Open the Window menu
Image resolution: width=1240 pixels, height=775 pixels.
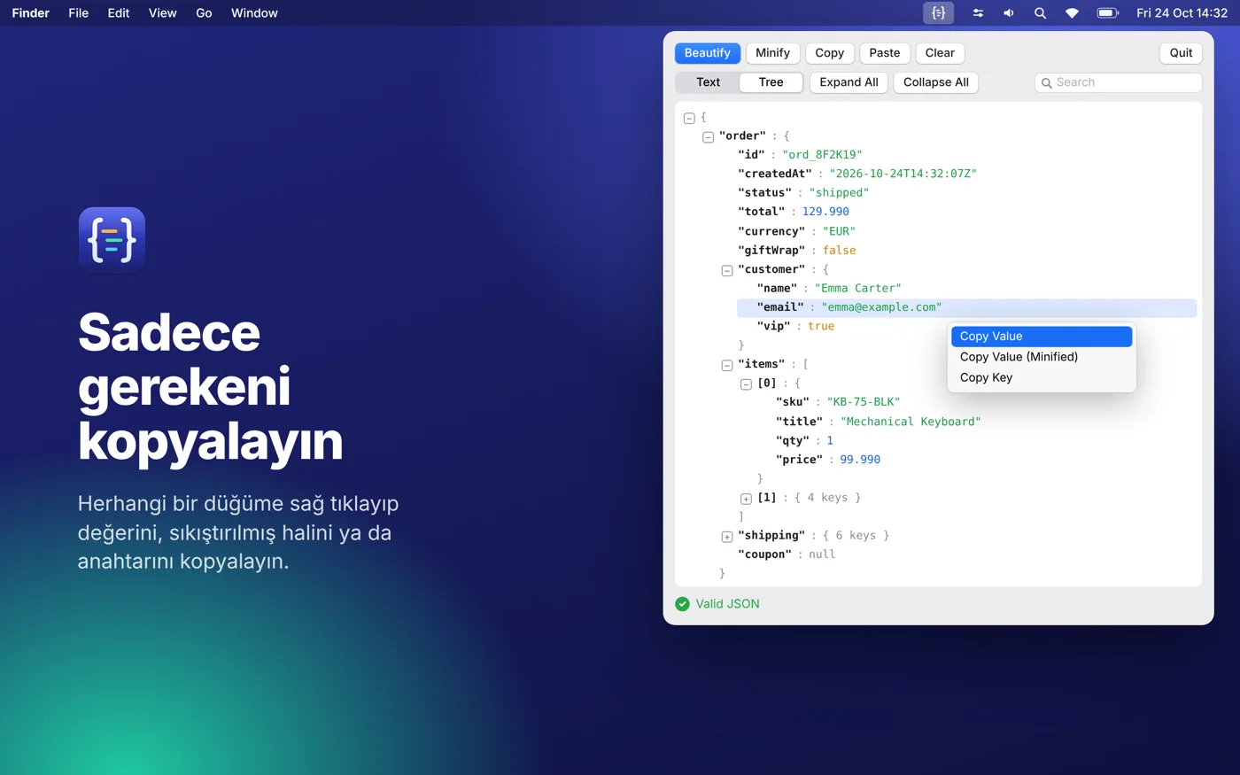coord(254,13)
